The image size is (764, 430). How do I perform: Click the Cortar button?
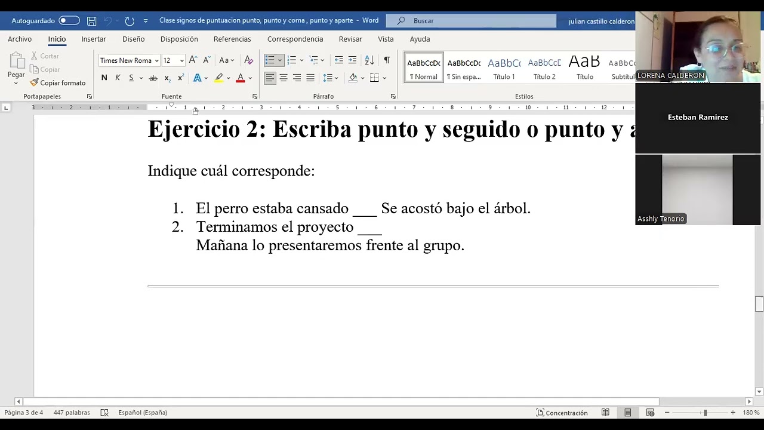click(x=45, y=56)
